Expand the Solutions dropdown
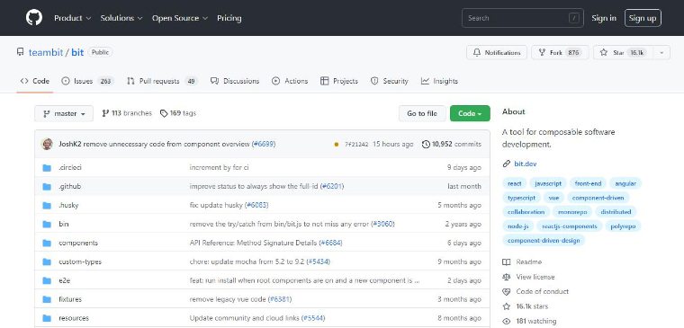Screen dimensions: 684x328 pos(121,18)
